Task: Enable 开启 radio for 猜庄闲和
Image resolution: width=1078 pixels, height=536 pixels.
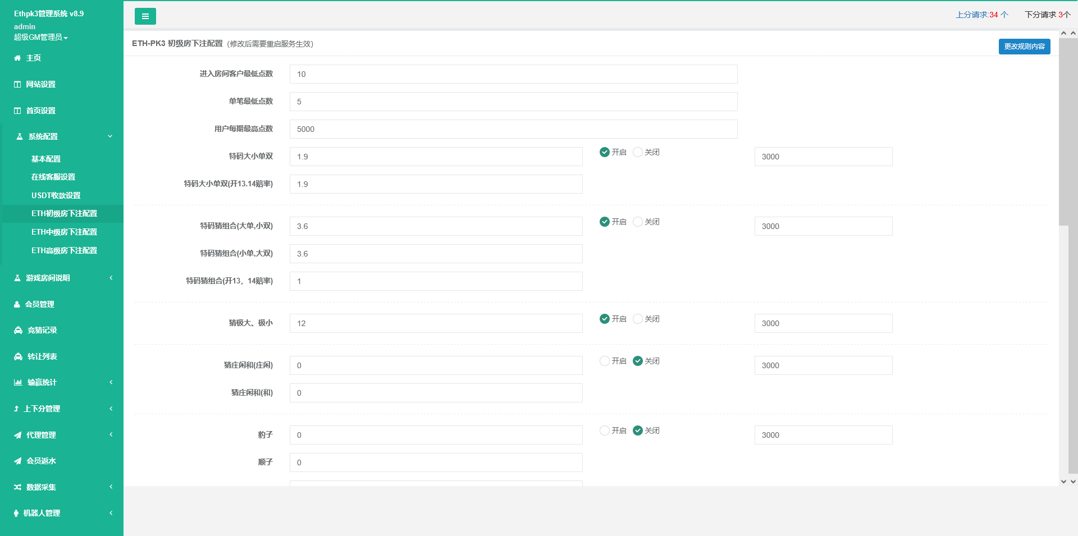Action: point(605,361)
